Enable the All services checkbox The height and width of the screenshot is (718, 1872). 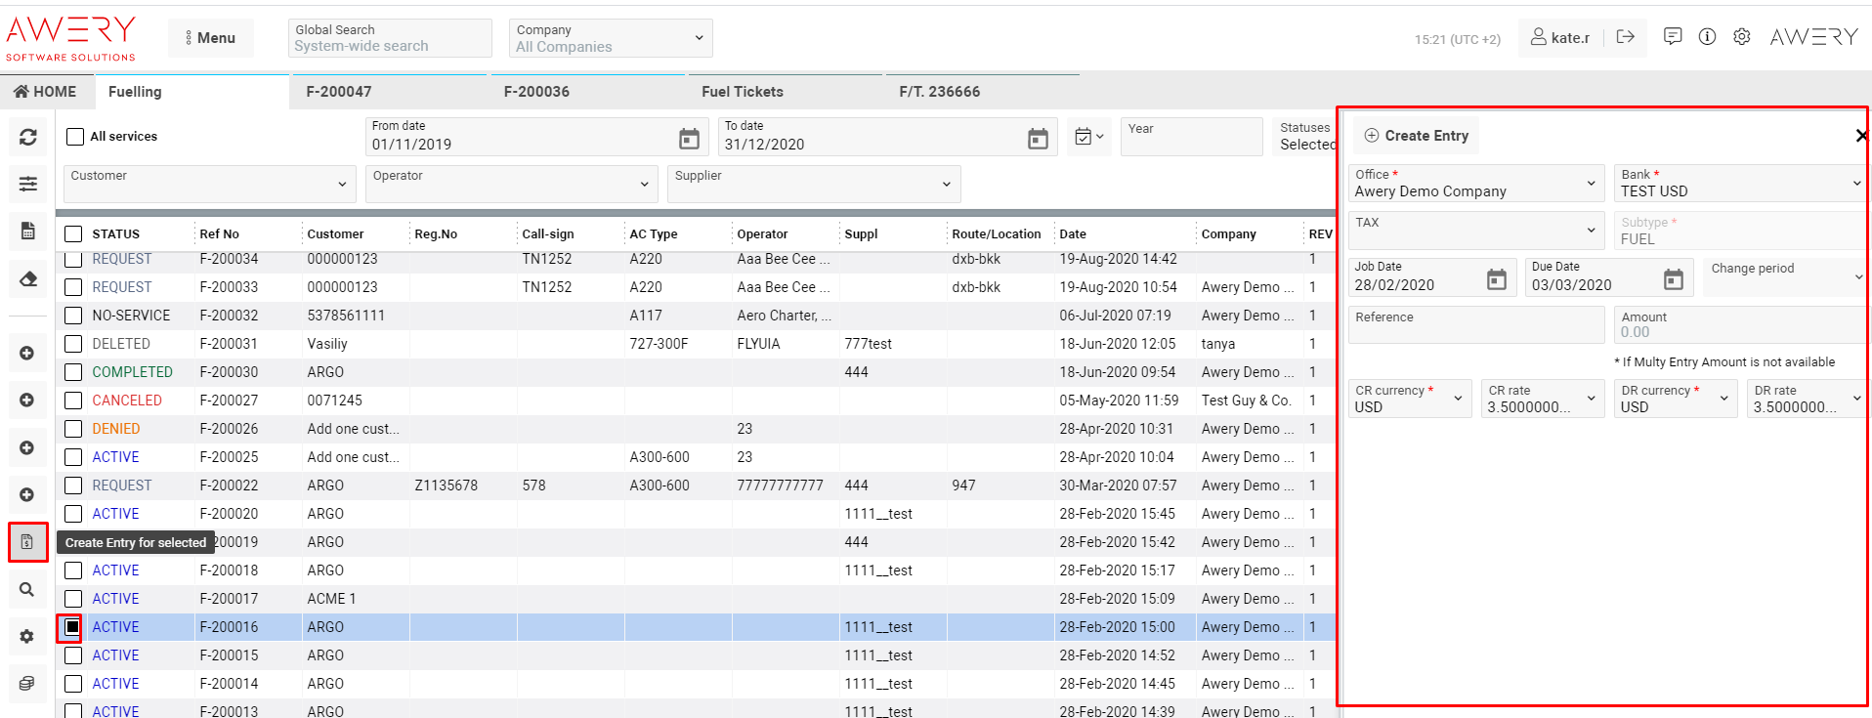(75, 137)
